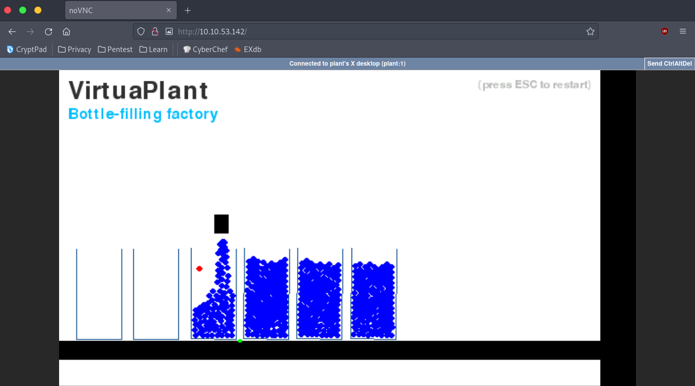Open the Privacy bookmarks folder

[x=74, y=49]
